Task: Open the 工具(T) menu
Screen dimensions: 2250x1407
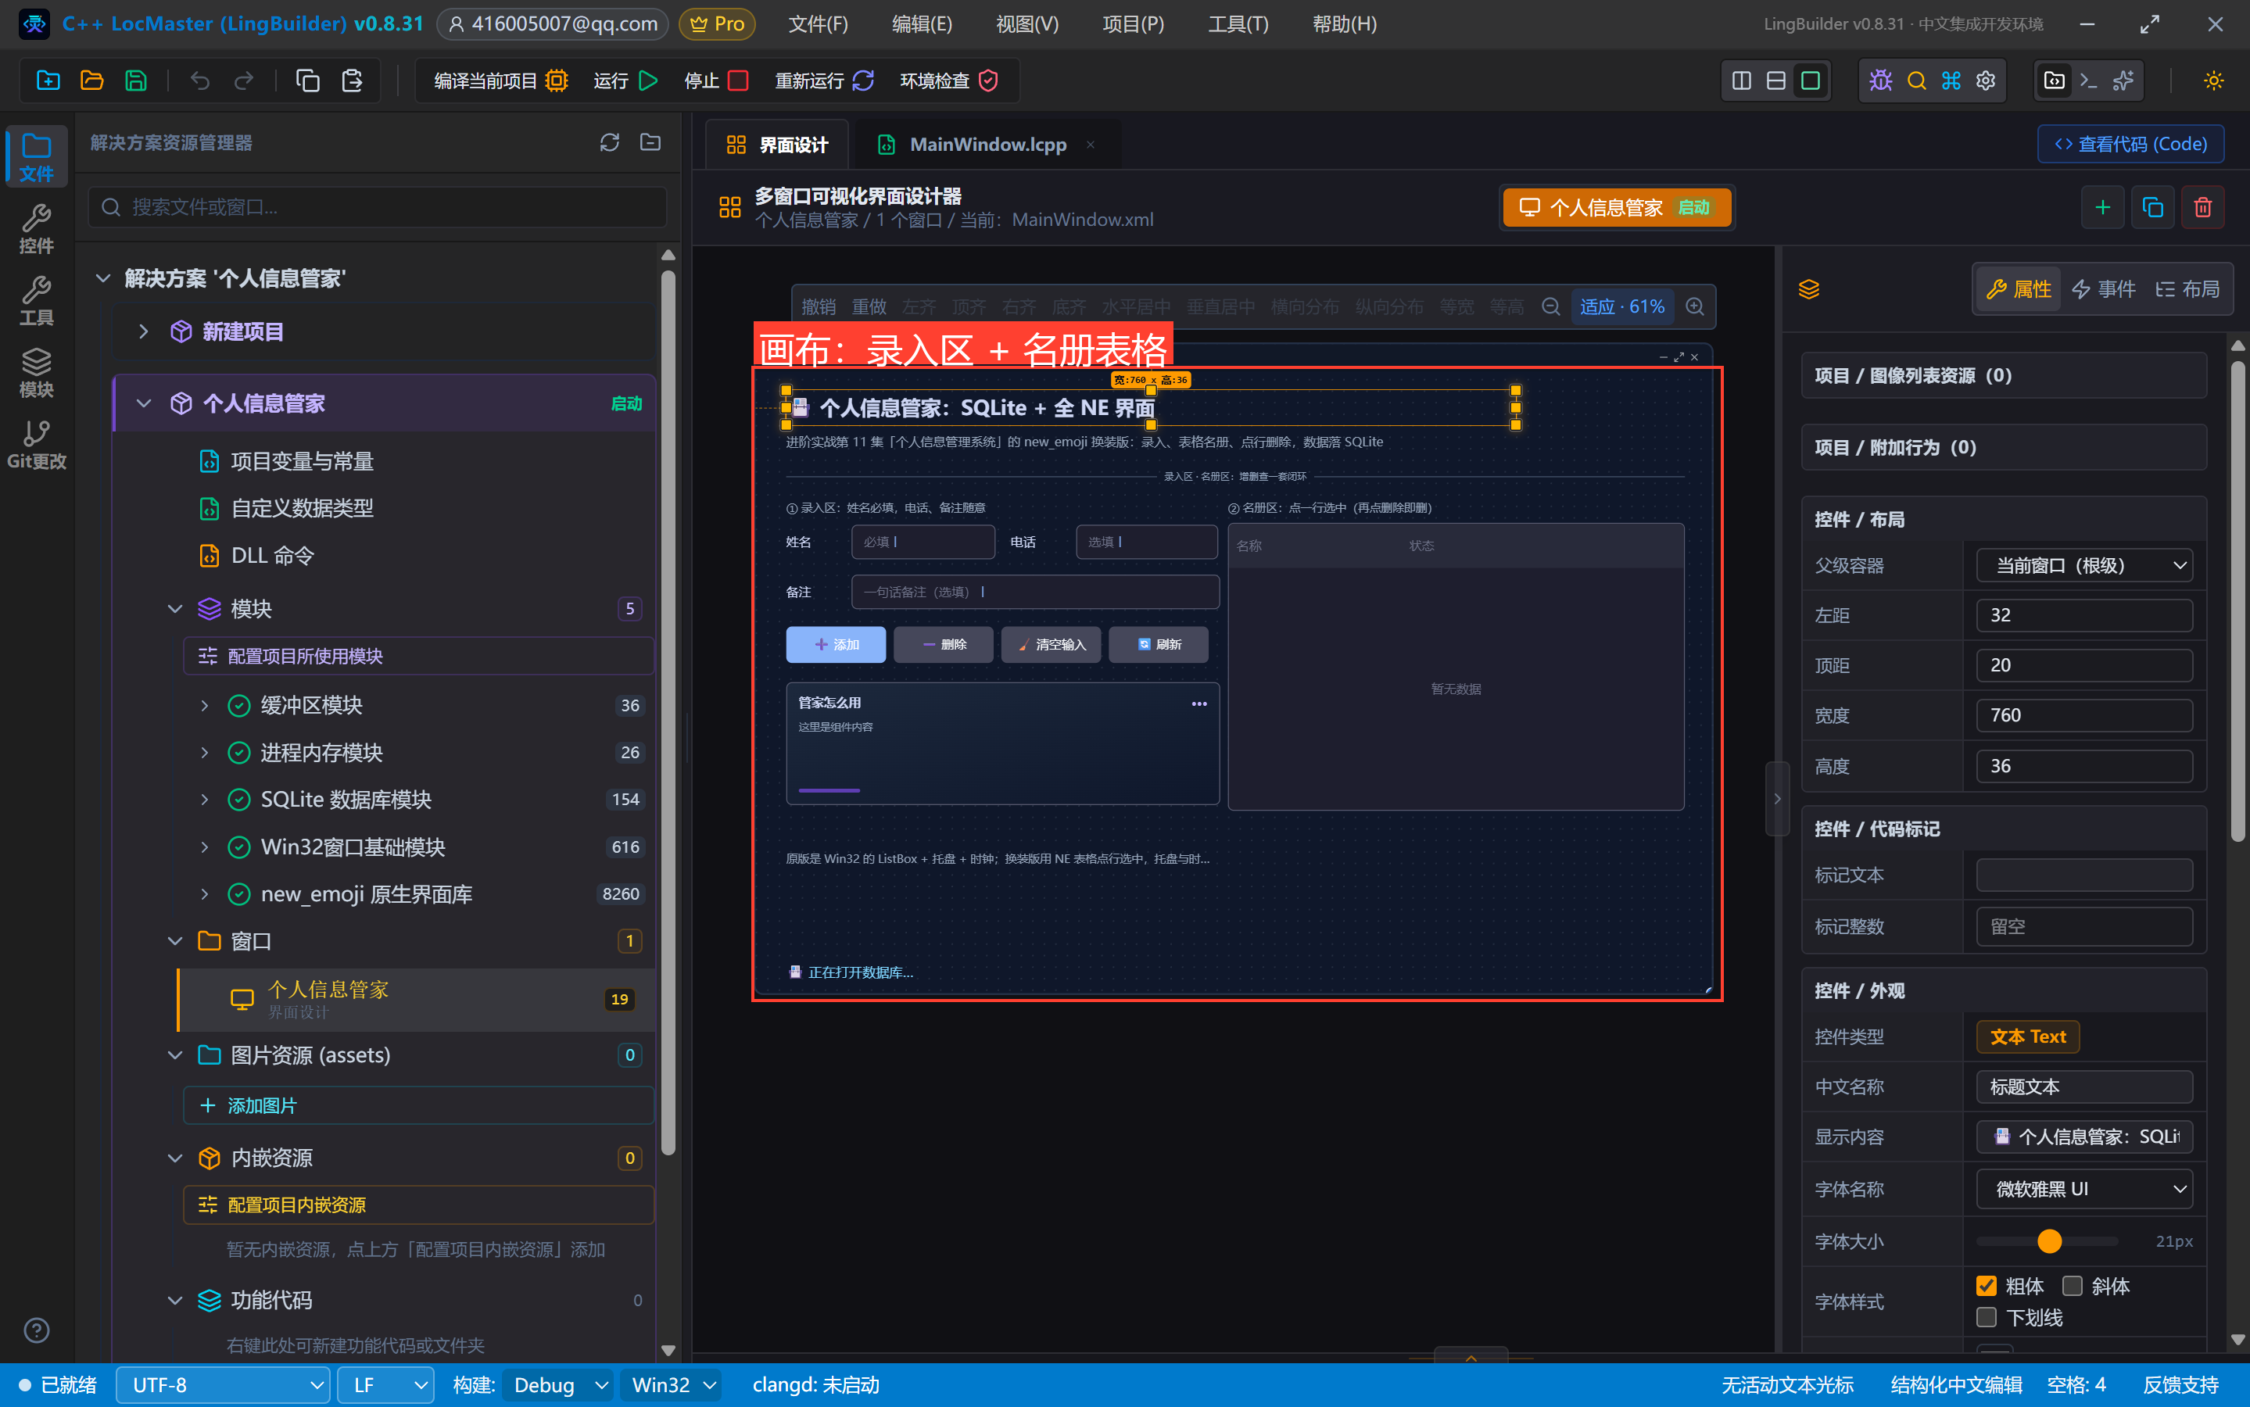Action: coord(1238,24)
